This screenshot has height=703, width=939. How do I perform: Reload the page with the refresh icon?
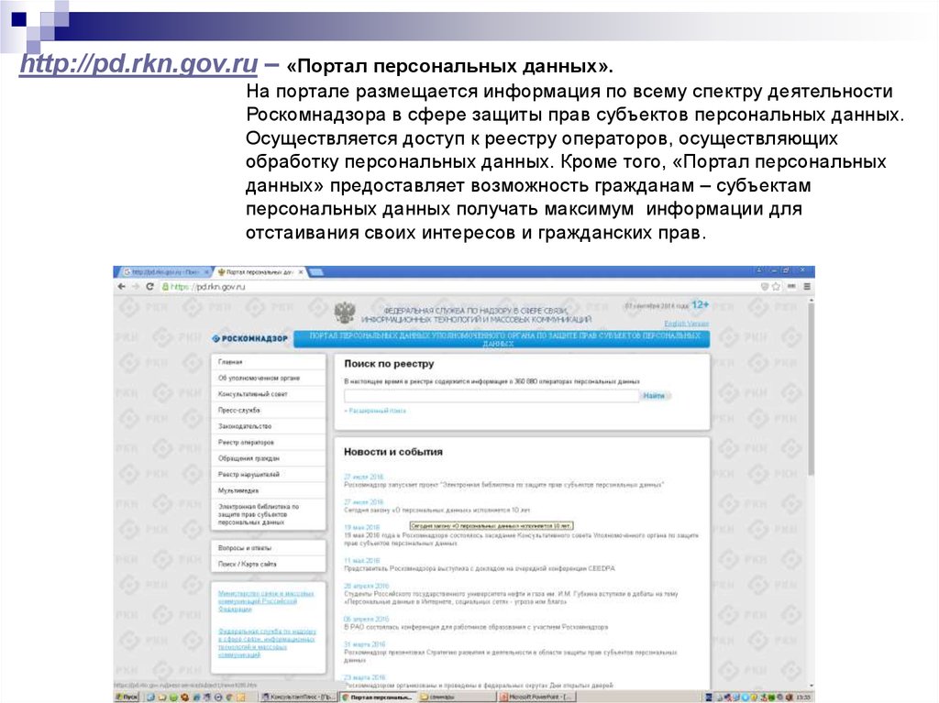click(x=149, y=287)
